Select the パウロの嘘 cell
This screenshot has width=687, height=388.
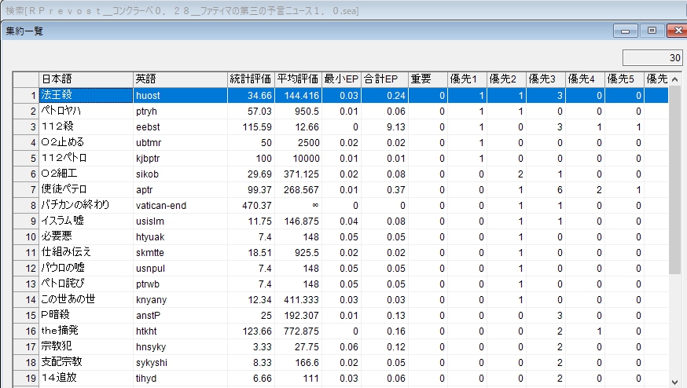pos(86,268)
